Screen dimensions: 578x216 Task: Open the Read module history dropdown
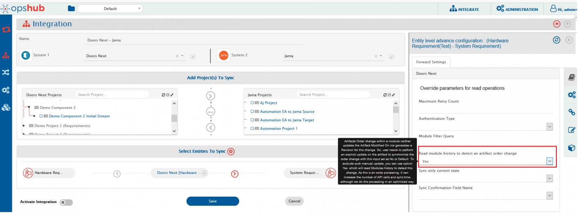[x=549, y=161]
